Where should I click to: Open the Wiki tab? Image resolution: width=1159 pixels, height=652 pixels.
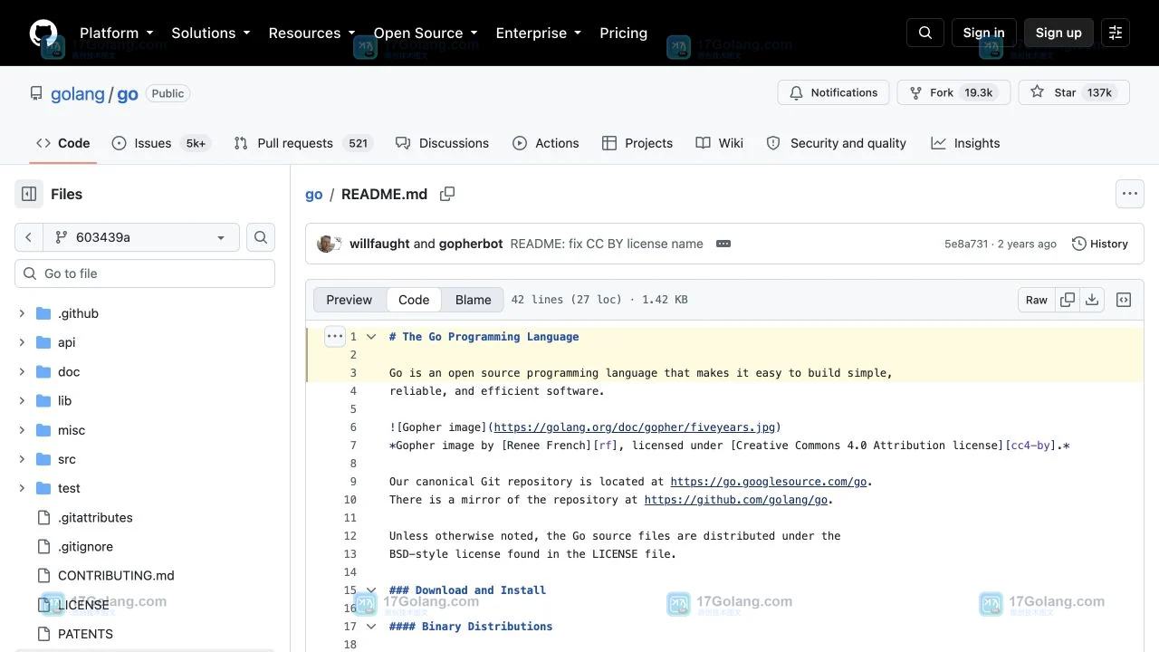coord(720,143)
